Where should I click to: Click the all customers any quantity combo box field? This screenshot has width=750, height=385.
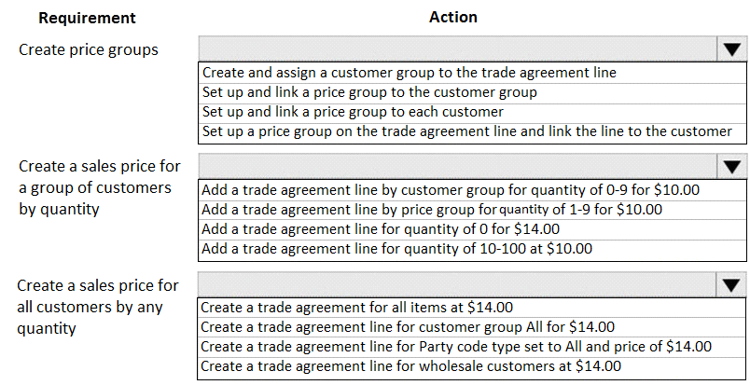click(x=458, y=285)
